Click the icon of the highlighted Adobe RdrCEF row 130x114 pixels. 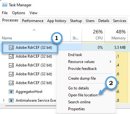click(11, 48)
